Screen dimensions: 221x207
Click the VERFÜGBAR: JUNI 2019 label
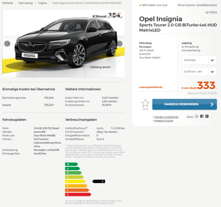pos(154,5)
